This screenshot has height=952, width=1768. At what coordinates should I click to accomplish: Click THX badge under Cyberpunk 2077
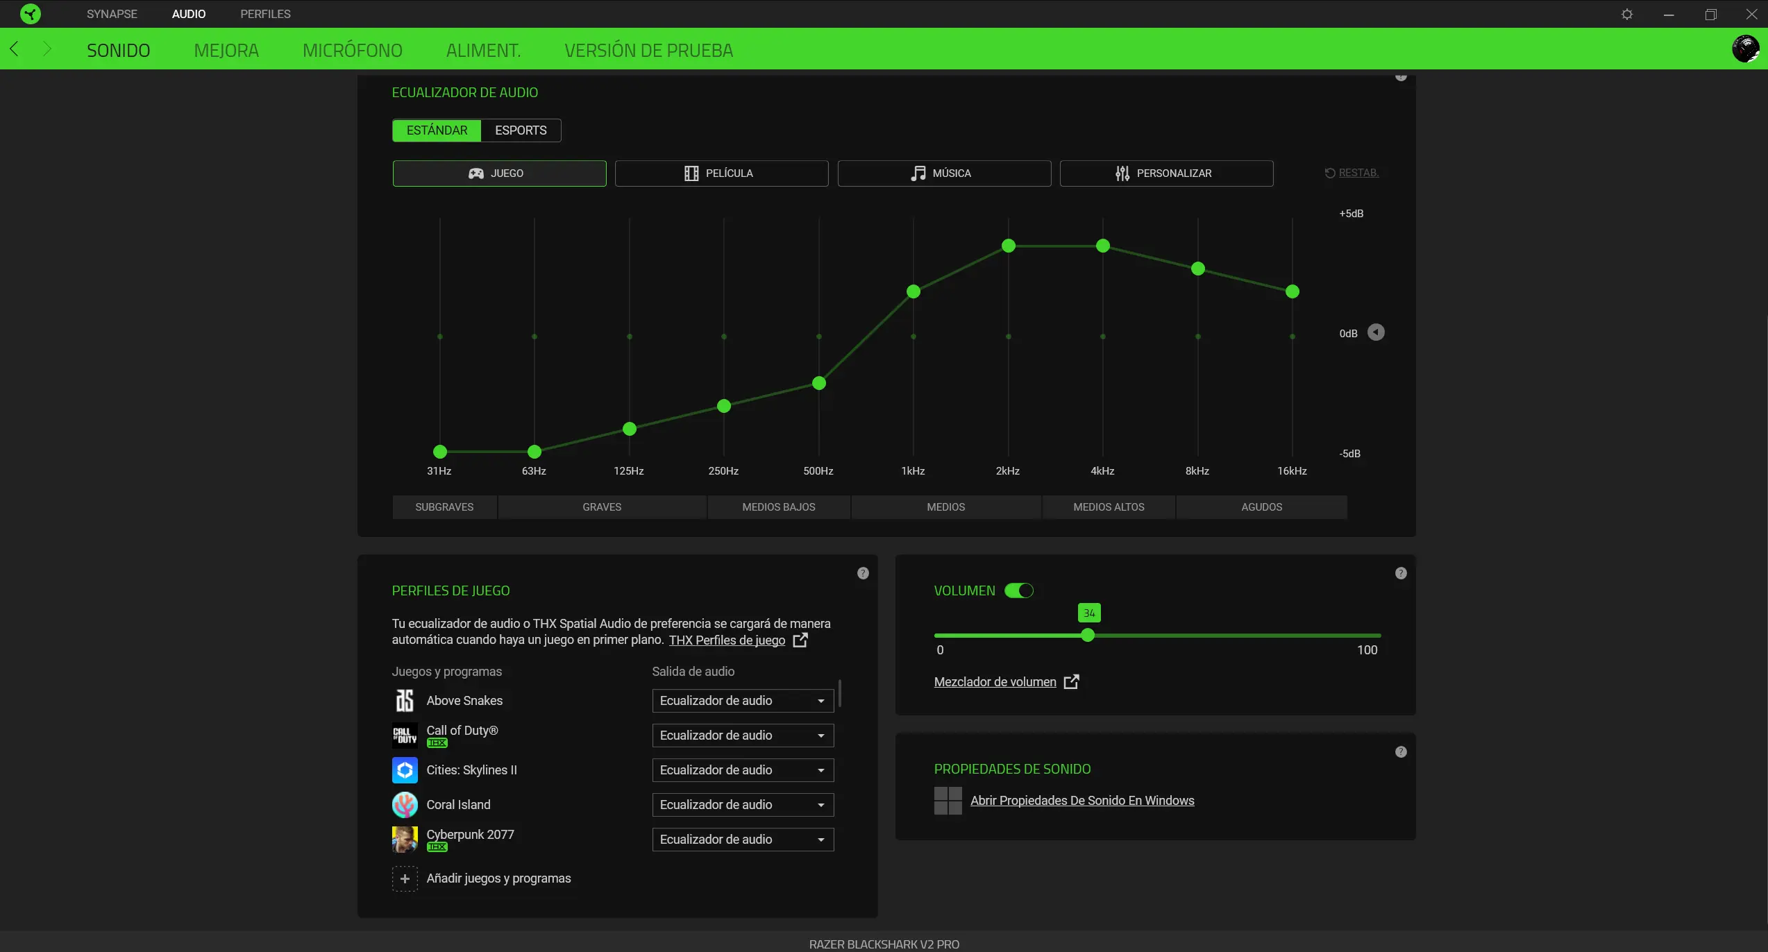[437, 847]
